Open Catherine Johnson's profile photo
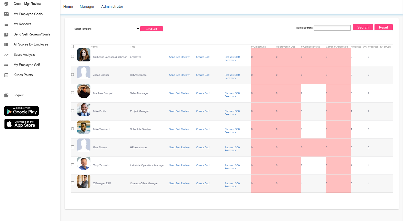 click(x=84, y=55)
